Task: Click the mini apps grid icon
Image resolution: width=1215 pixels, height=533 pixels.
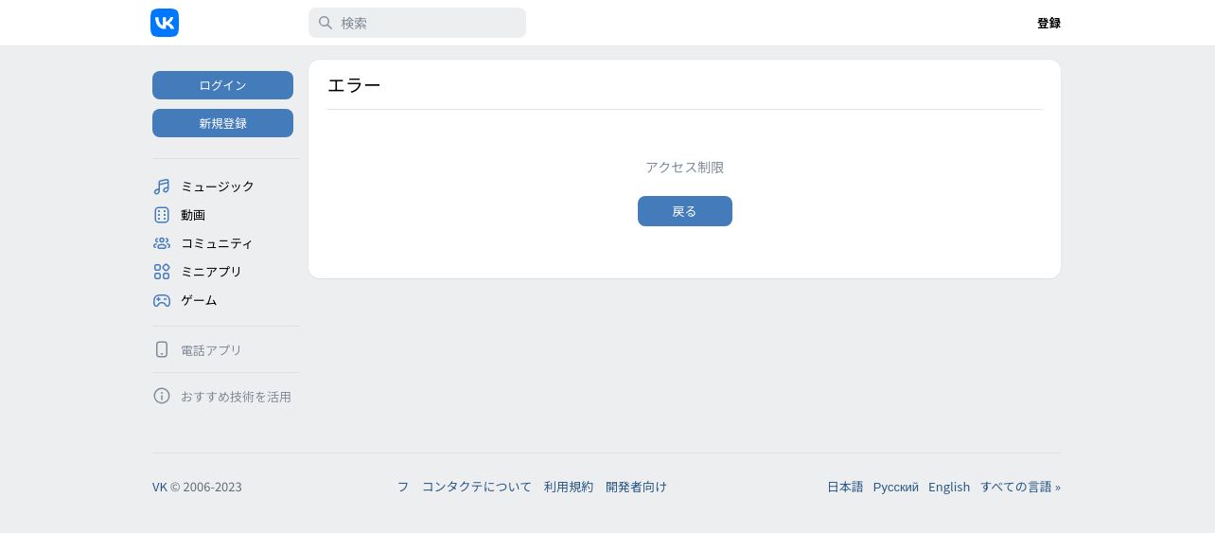Action: [162, 272]
